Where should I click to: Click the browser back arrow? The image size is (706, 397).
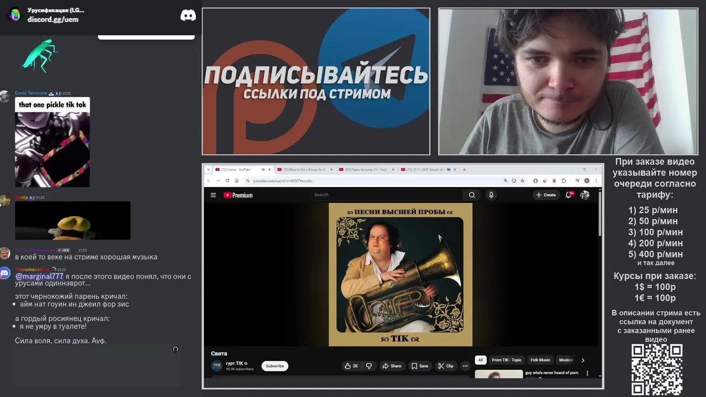[x=208, y=180]
